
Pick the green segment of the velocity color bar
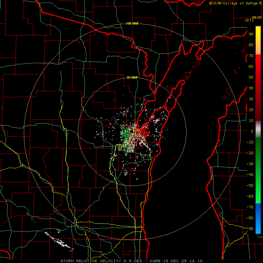tap(258, 170)
